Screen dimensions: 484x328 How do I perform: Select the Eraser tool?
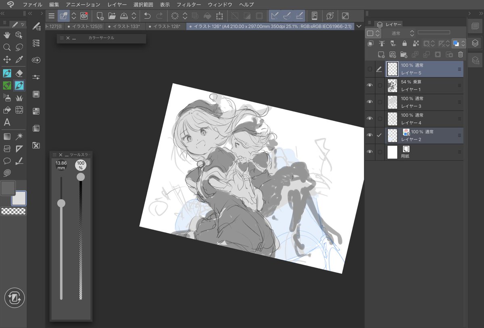(x=19, y=73)
